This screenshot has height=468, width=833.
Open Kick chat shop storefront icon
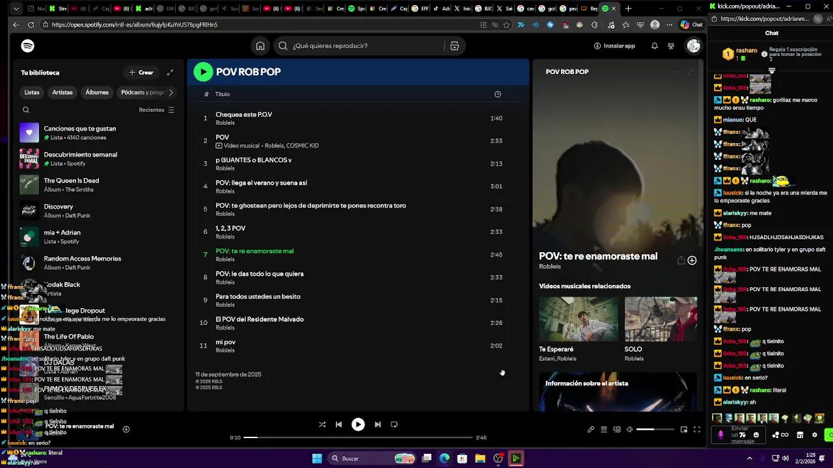800,435
